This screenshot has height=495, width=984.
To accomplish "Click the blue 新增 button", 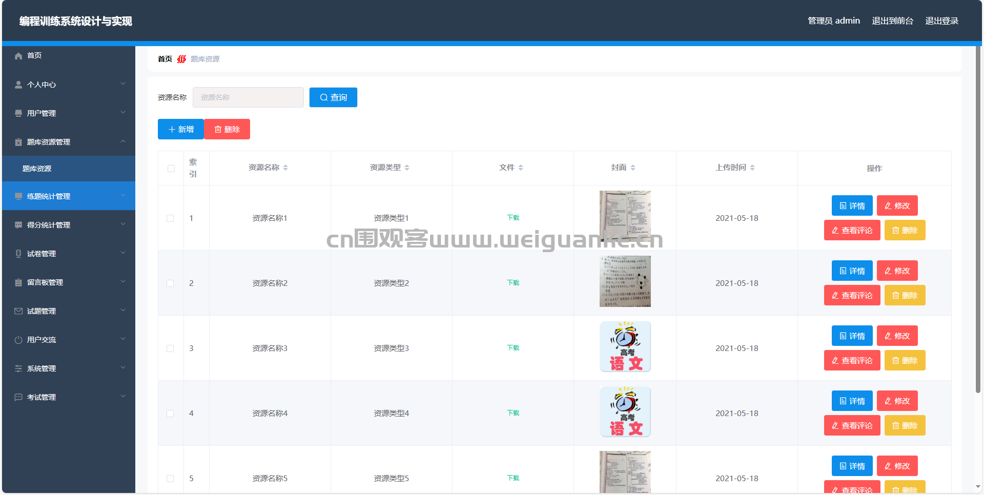I will [x=181, y=129].
